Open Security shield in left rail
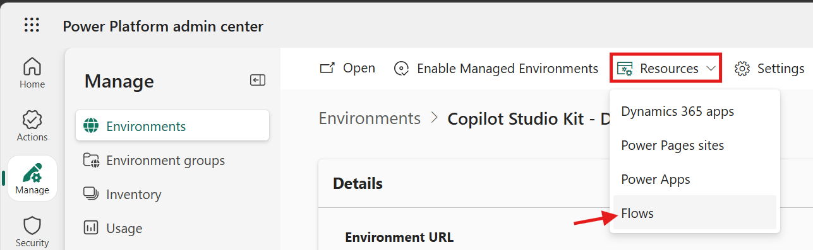This screenshot has height=250, width=813. point(32,225)
